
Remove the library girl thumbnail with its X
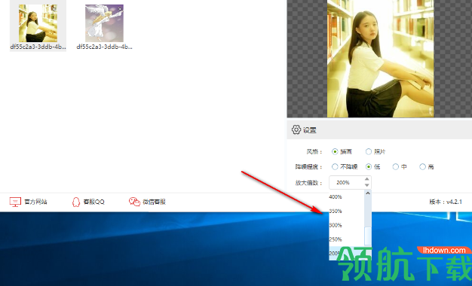[x=54, y=9]
